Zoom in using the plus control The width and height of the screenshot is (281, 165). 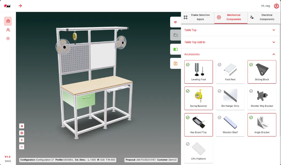pos(22,140)
